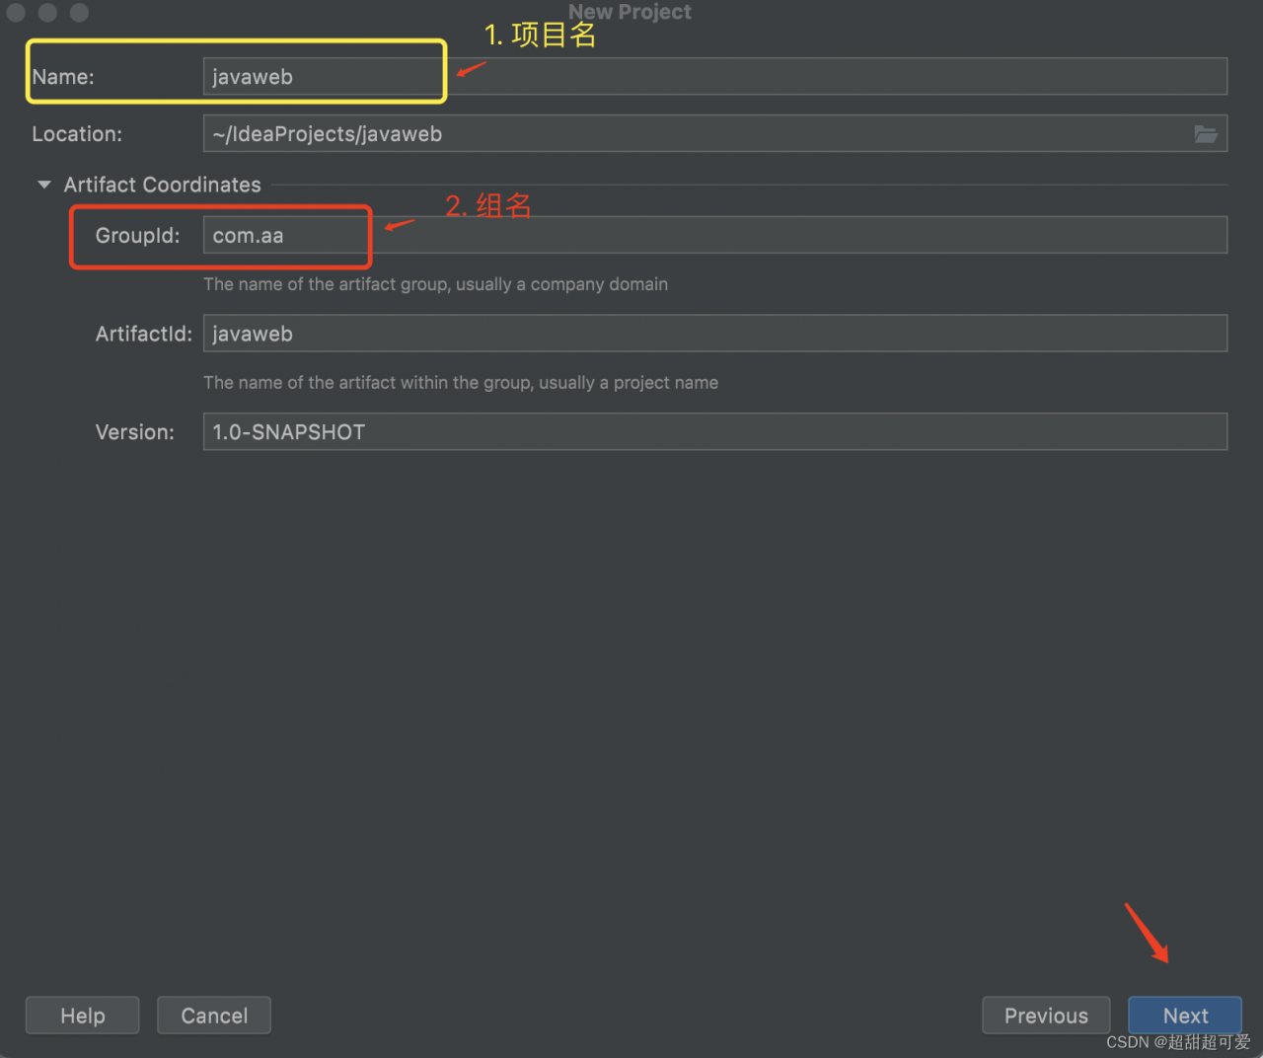The width and height of the screenshot is (1263, 1058).
Task: Open Help for this dialog
Action: pyautogui.click(x=83, y=1016)
